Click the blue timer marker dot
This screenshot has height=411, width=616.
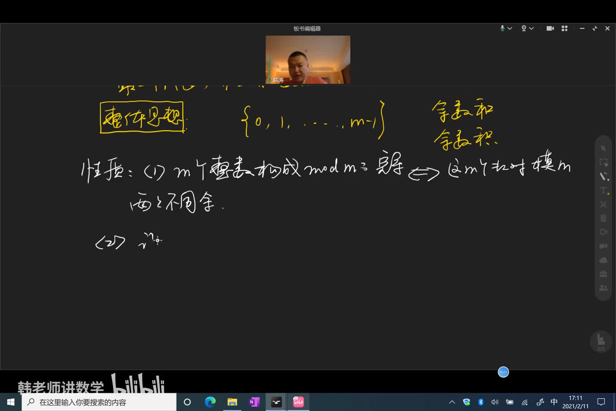(x=503, y=372)
